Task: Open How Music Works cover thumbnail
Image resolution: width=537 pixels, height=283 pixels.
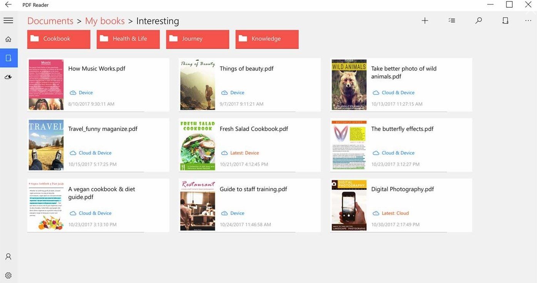Action: click(46, 85)
